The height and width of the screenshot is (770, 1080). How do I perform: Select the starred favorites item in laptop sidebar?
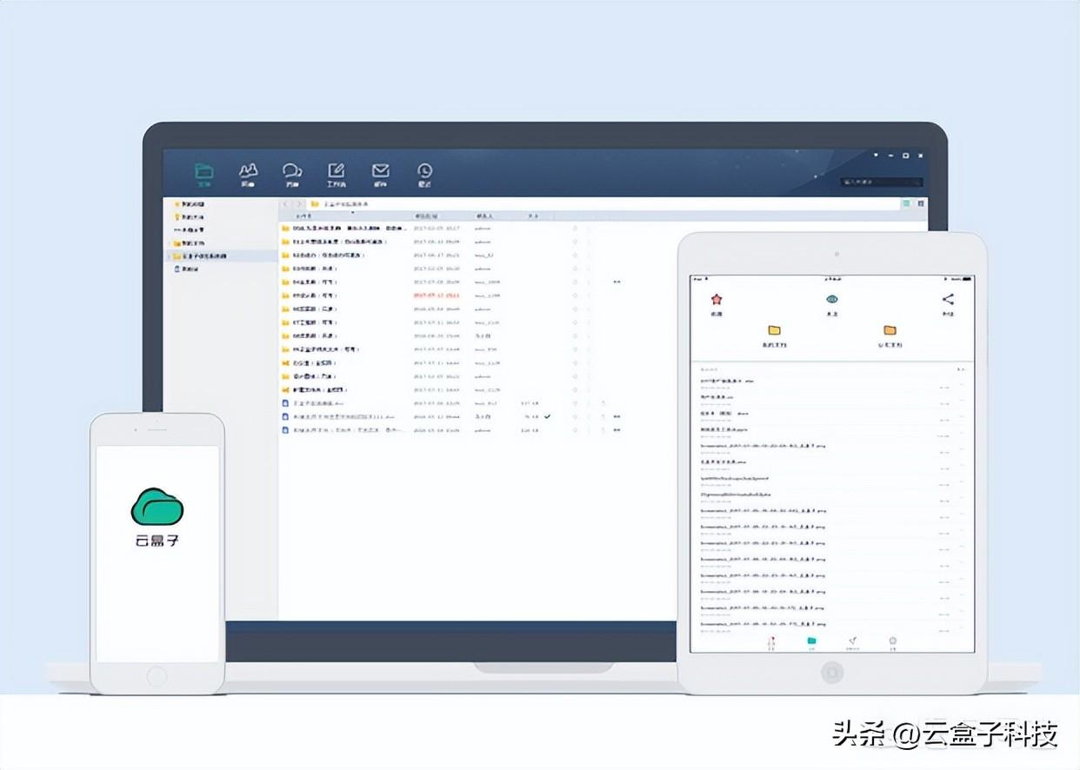(190, 203)
